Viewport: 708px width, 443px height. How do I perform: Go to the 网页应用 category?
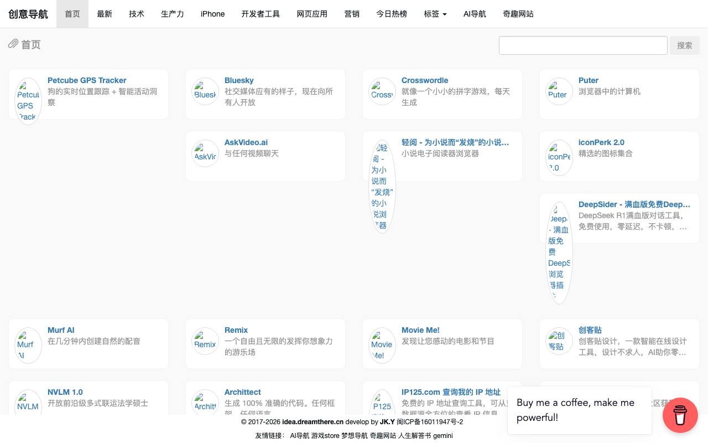(312, 14)
